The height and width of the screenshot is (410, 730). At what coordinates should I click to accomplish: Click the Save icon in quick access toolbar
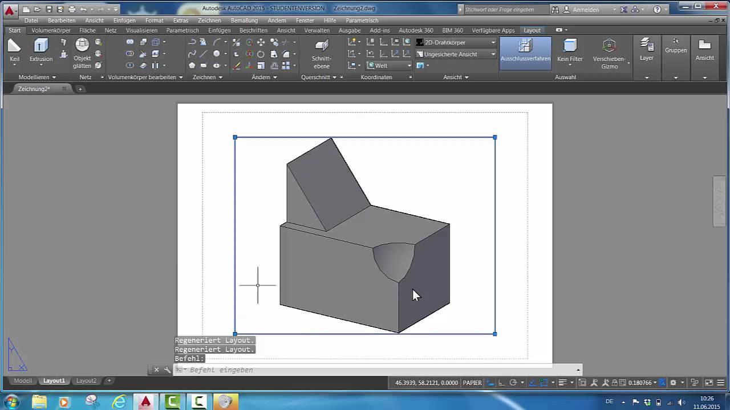coord(49,9)
